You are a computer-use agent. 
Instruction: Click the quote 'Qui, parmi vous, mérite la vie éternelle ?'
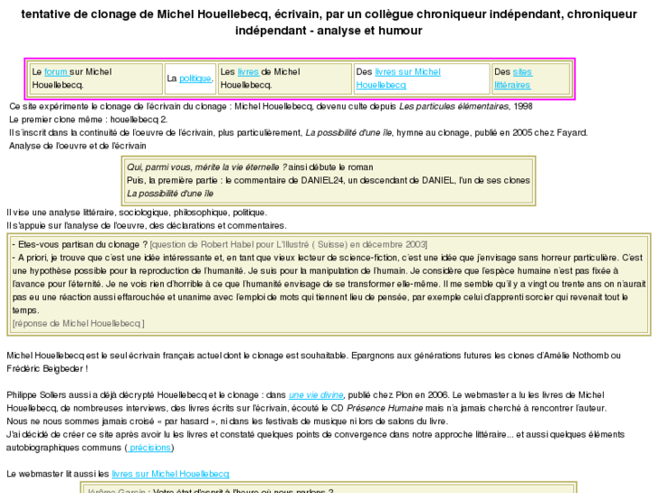(x=207, y=167)
